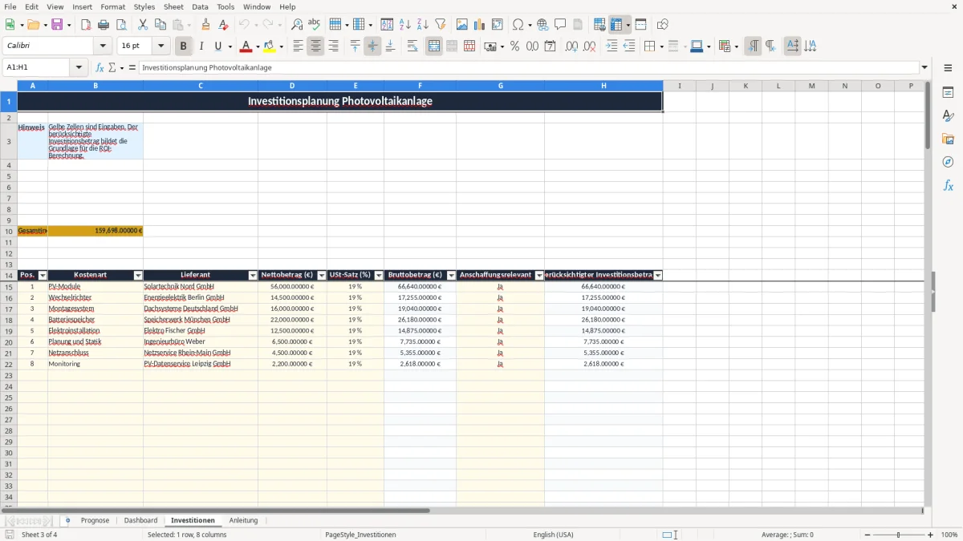
Task: Clear direct formatting
Action: click(x=223, y=25)
